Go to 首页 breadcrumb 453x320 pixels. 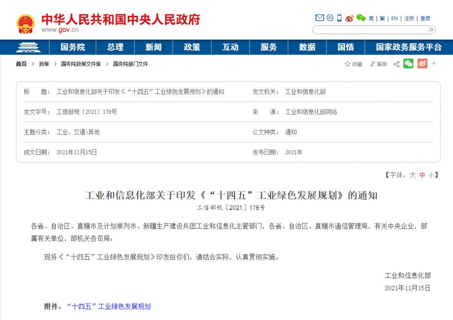[21, 64]
